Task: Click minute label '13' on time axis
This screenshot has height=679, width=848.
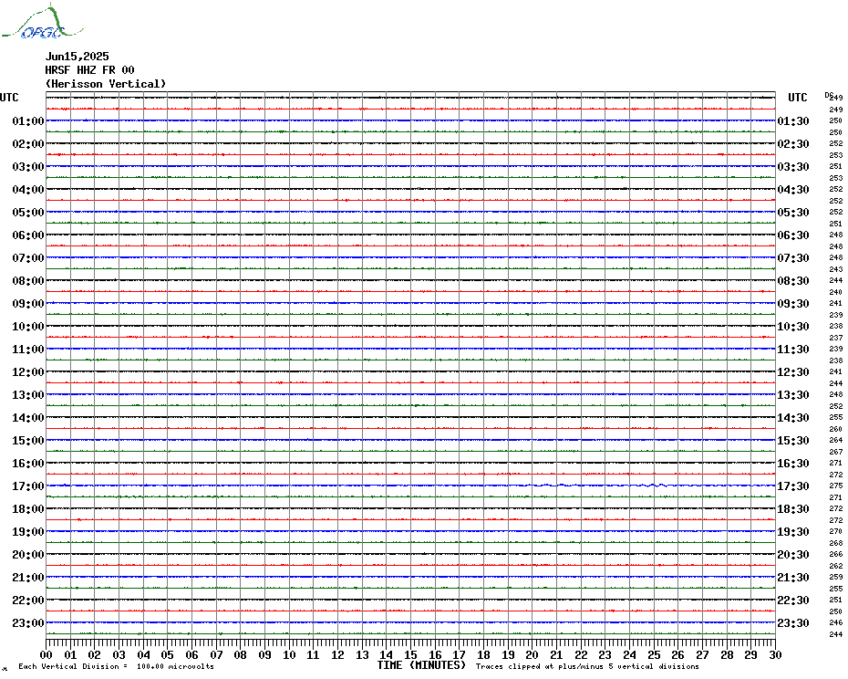Action: [362, 654]
